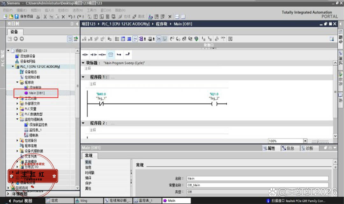The width and height of the screenshot is (344, 204).
Task: Click 常量名称 field containing OB_Main
Action: tap(258, 185)
